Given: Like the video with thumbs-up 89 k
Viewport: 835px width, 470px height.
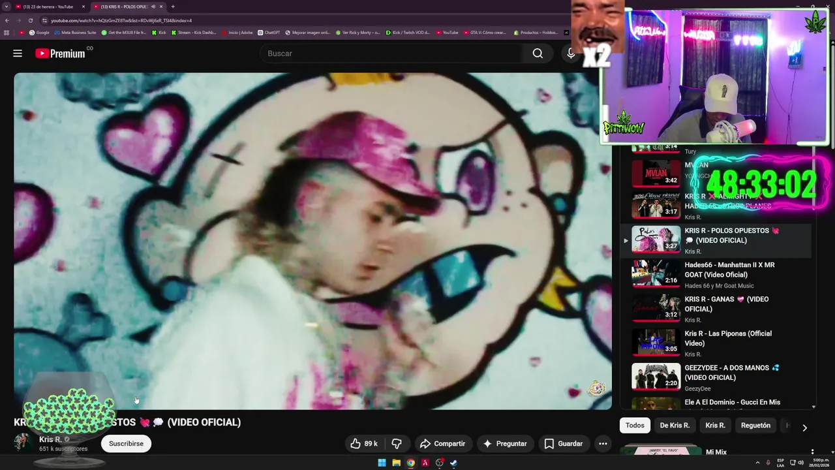Looking at the screenshot, I should (x=364, y=444).
